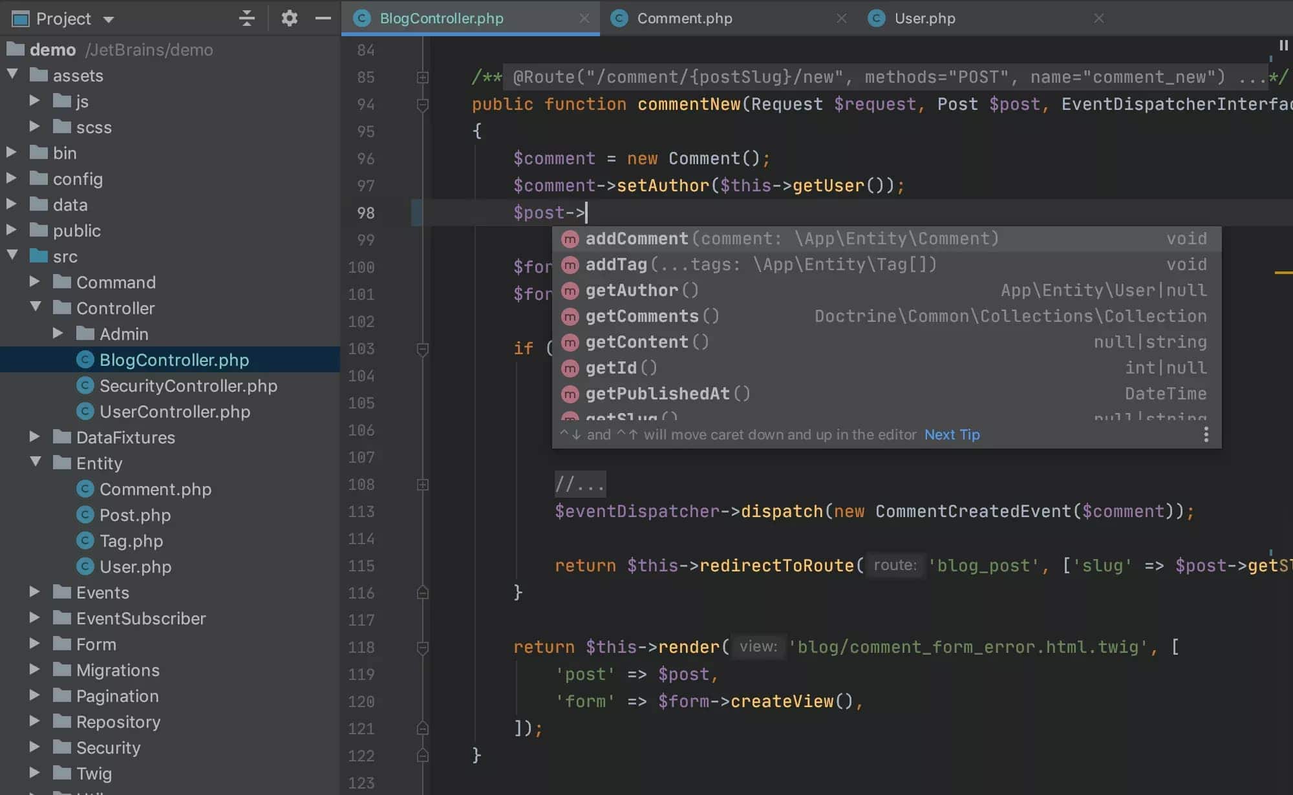Viewport: 1293px width, 795px height.
Task: Open the Project view dropdown arrow
Action: pyautogui.click(x=107, y=18)
